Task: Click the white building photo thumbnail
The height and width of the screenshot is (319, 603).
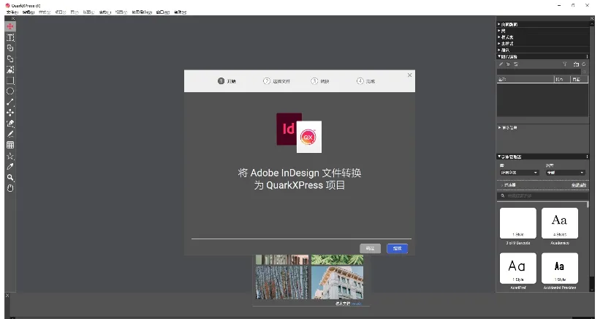Action: click(x=337, y=282)
